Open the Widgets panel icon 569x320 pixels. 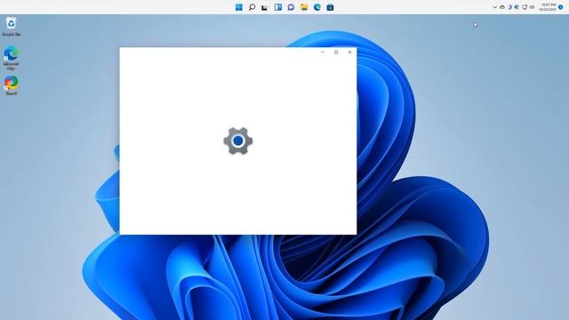(x=278, y=7)
